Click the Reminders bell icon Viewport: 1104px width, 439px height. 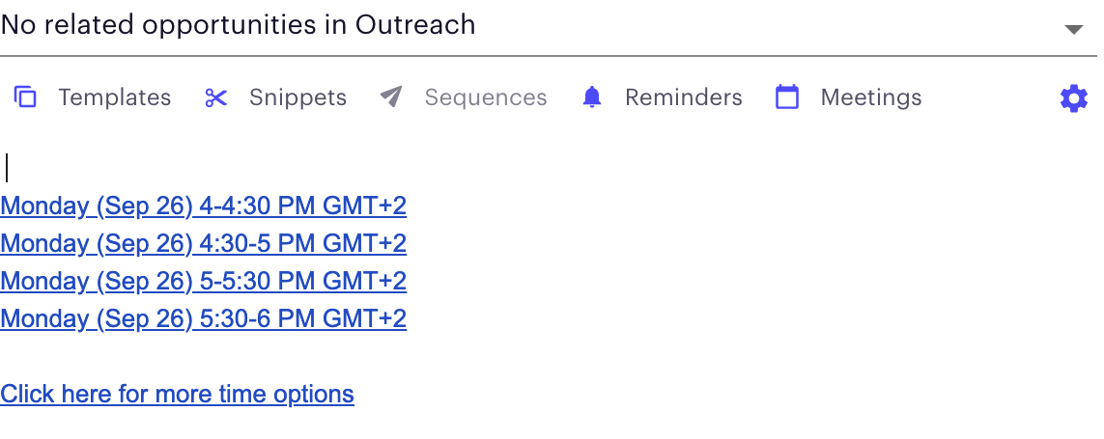[592, 97]
